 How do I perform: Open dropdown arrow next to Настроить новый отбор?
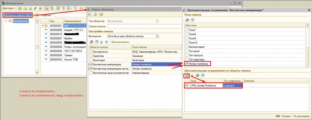[34, 15]
